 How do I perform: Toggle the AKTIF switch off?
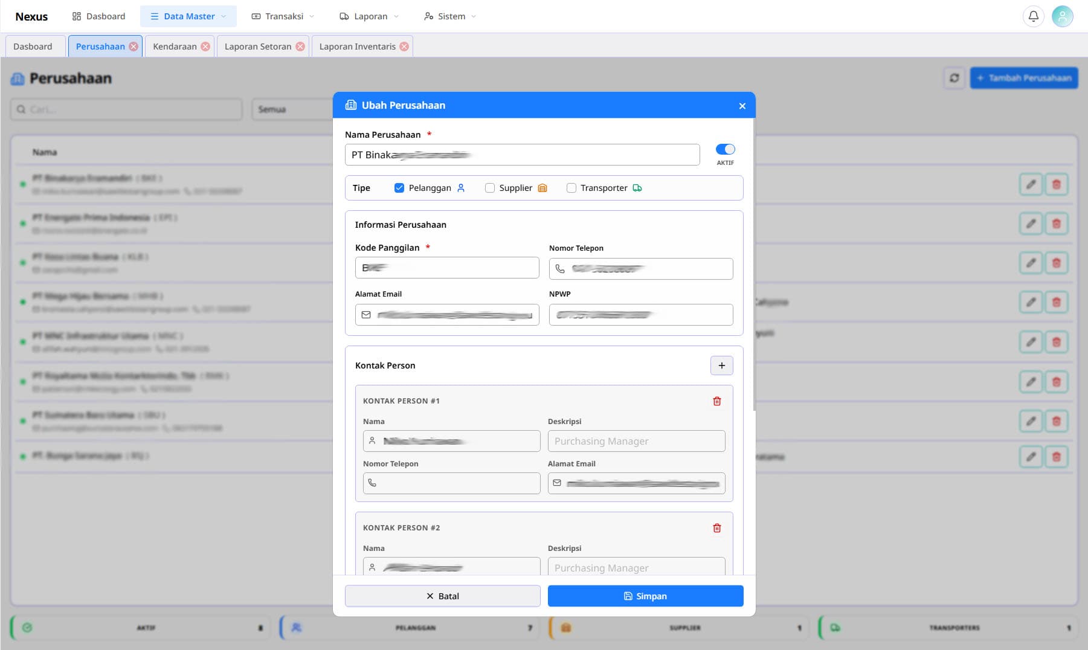725,149
